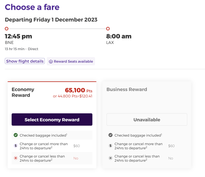Click the $60 change fee in Economy card
The height and width of the screenshot is (177, 205).
click(77, 146)
